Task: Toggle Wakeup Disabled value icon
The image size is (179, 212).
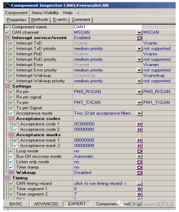Action: (139, 173)
